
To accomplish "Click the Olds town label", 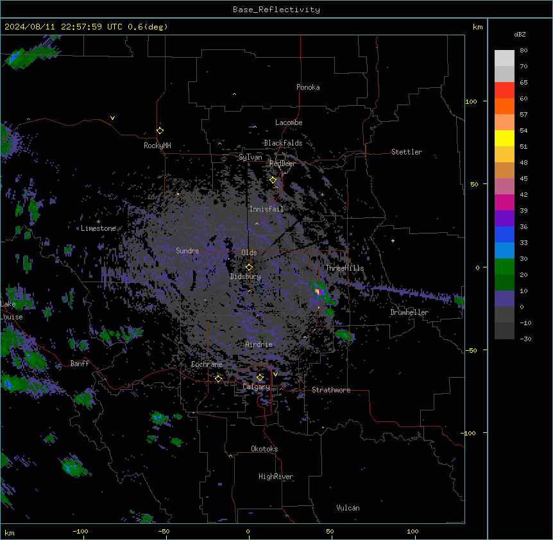I will pos(249,253).
